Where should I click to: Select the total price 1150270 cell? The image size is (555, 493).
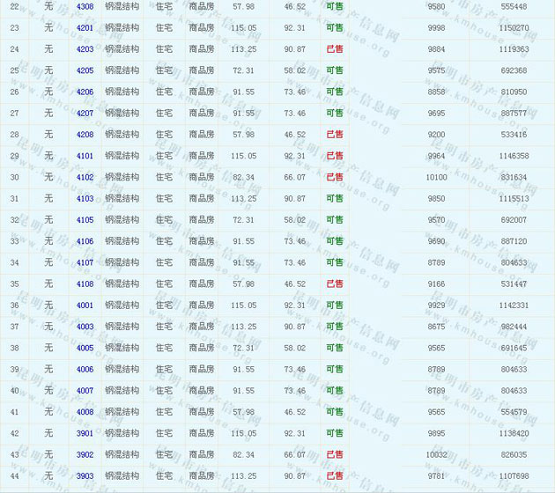tap(514, 28)
